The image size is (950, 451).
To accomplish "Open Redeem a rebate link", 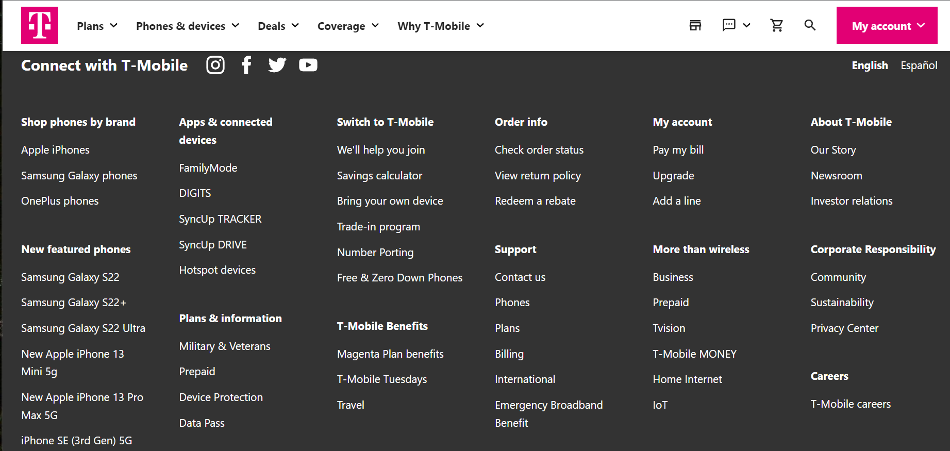I will click(x=535, y=201).
